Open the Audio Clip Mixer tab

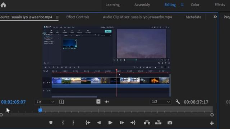[137, 17]
